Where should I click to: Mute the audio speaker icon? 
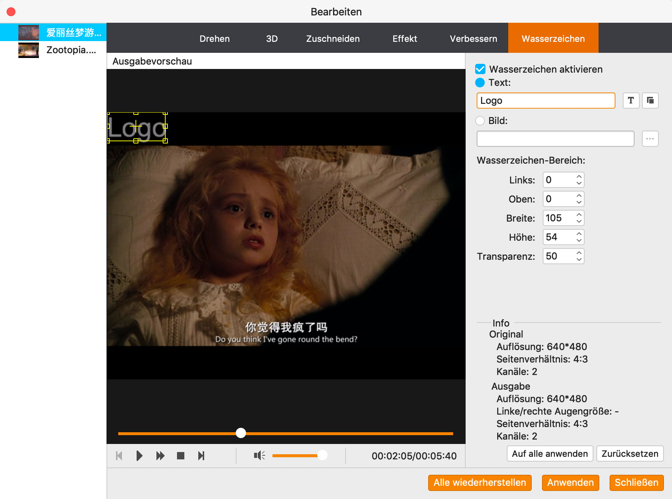click(x=259, y=455)
